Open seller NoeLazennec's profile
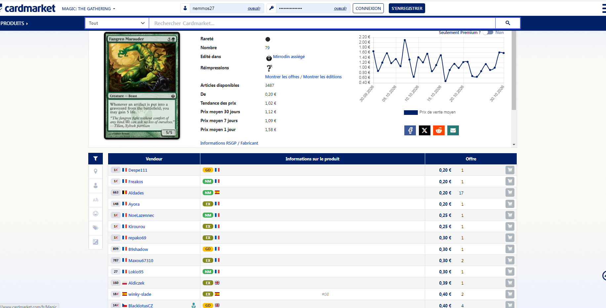The image size is (606, 308). click(141, 215)
